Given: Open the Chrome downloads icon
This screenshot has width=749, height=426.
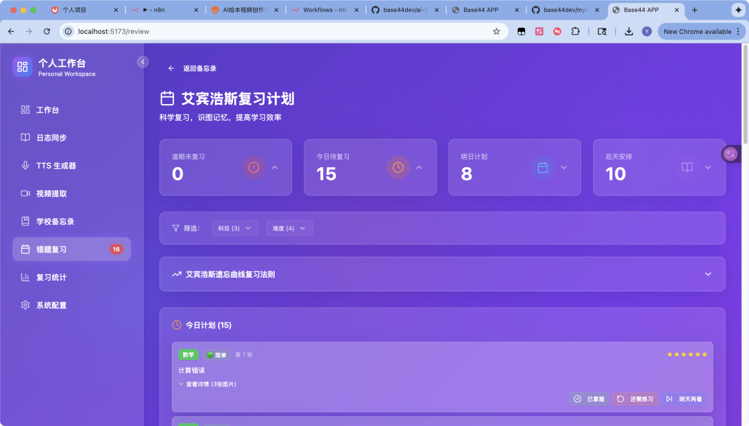Looking at the screenshot, I should (629, 31).
